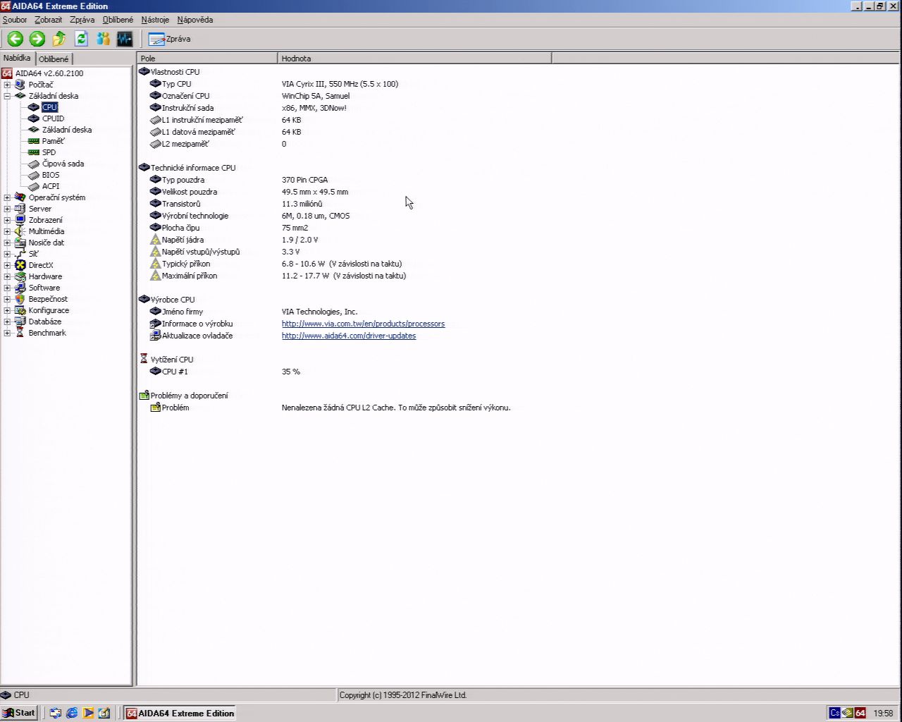Click the Up level arrow toolbar icon
Viewport: 902px width, 722px height.
pos(59,39)
